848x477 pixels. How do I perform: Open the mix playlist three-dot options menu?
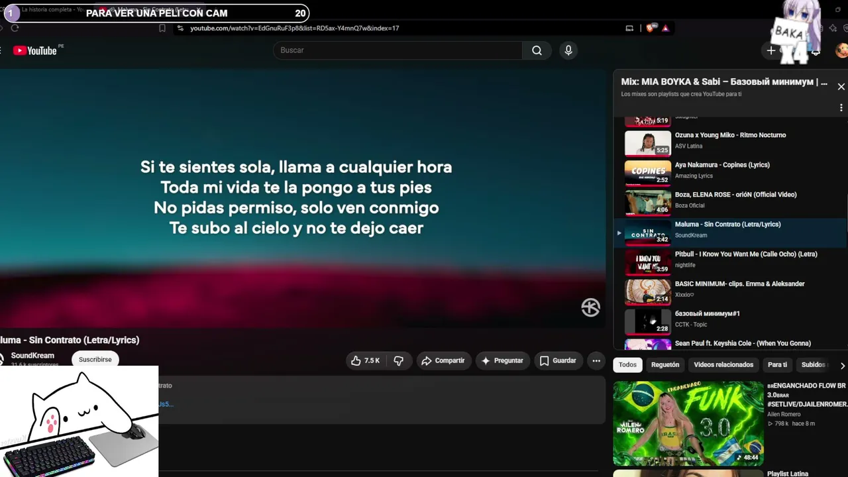pyautogui.click(x=841, y=107)
